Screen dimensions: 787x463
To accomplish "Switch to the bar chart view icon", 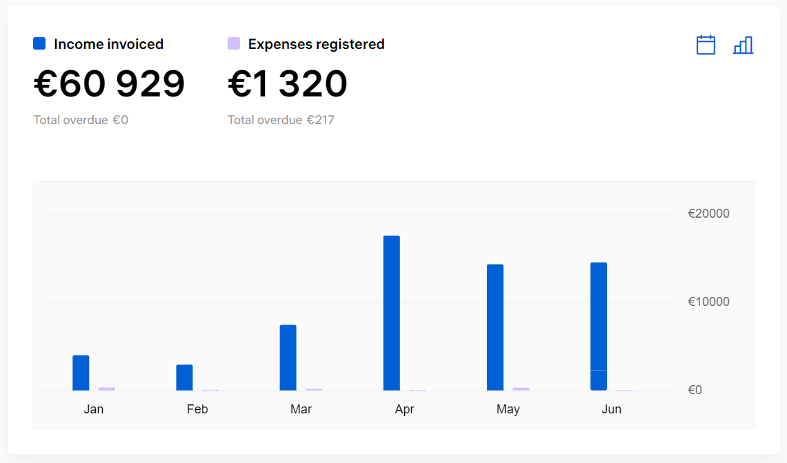I will tap(743, 45).
